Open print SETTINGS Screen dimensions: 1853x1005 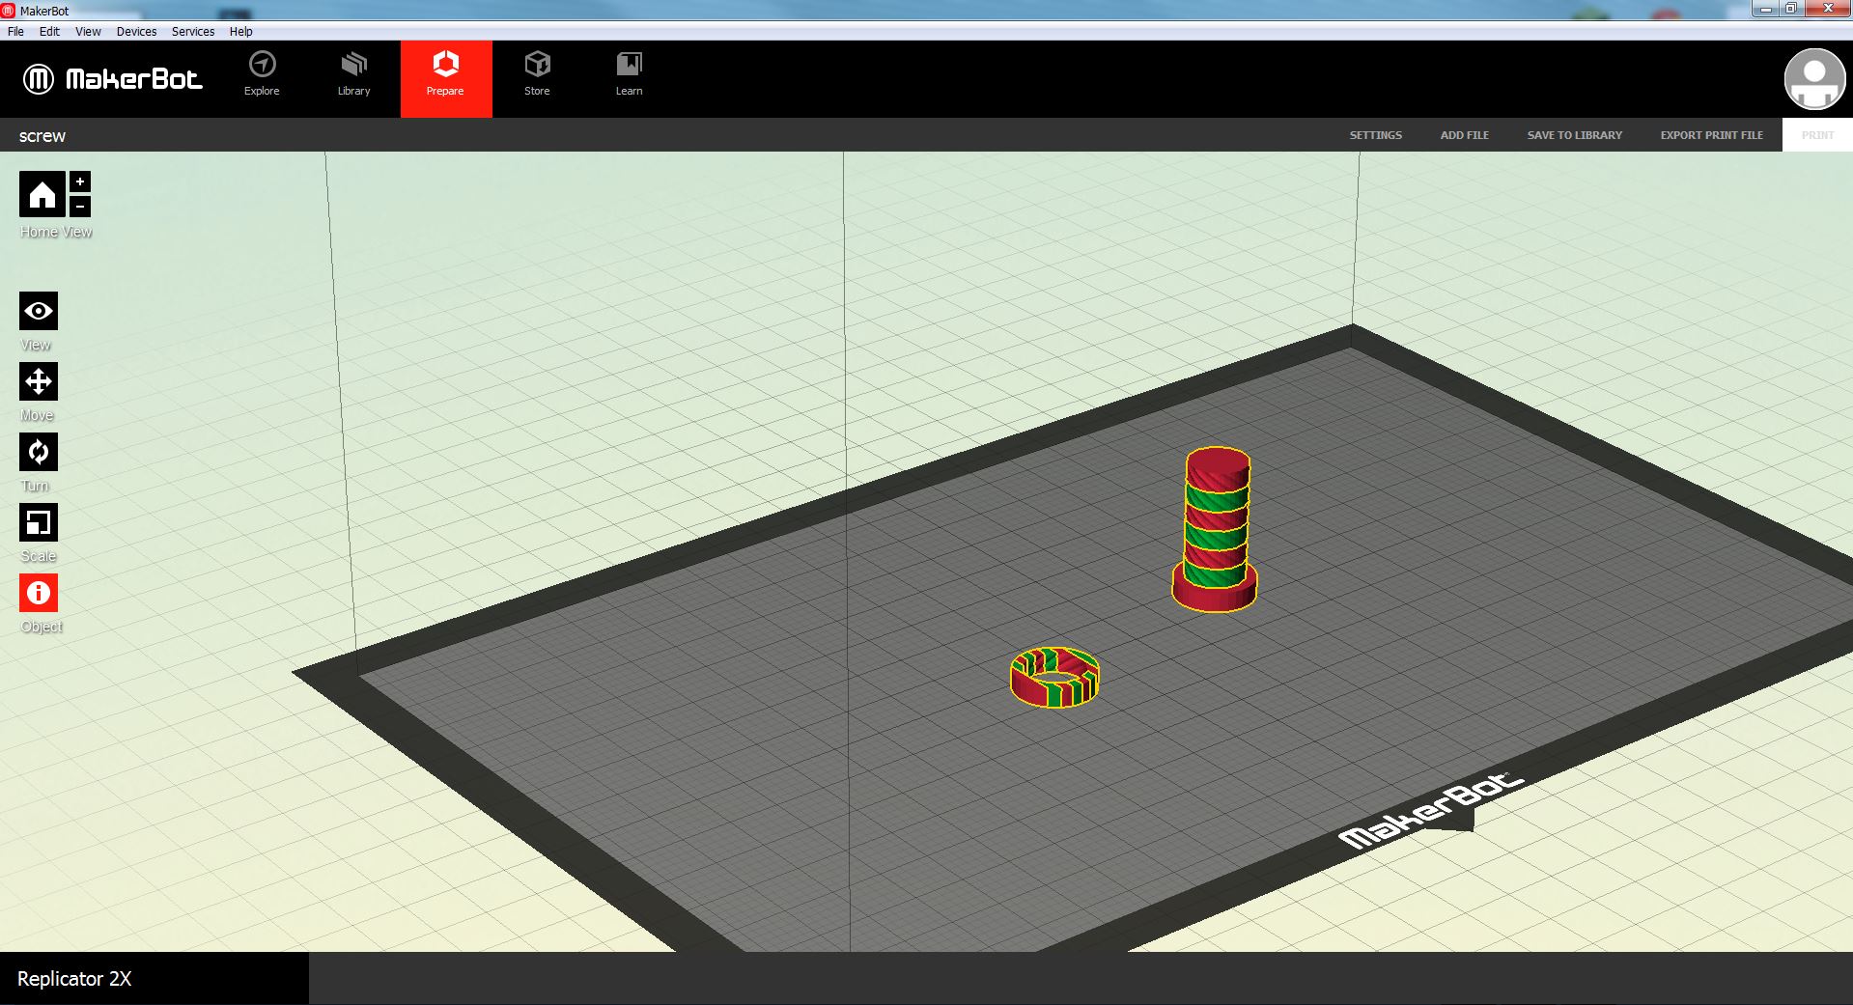pyautogui.click(x=1376, y=135)
